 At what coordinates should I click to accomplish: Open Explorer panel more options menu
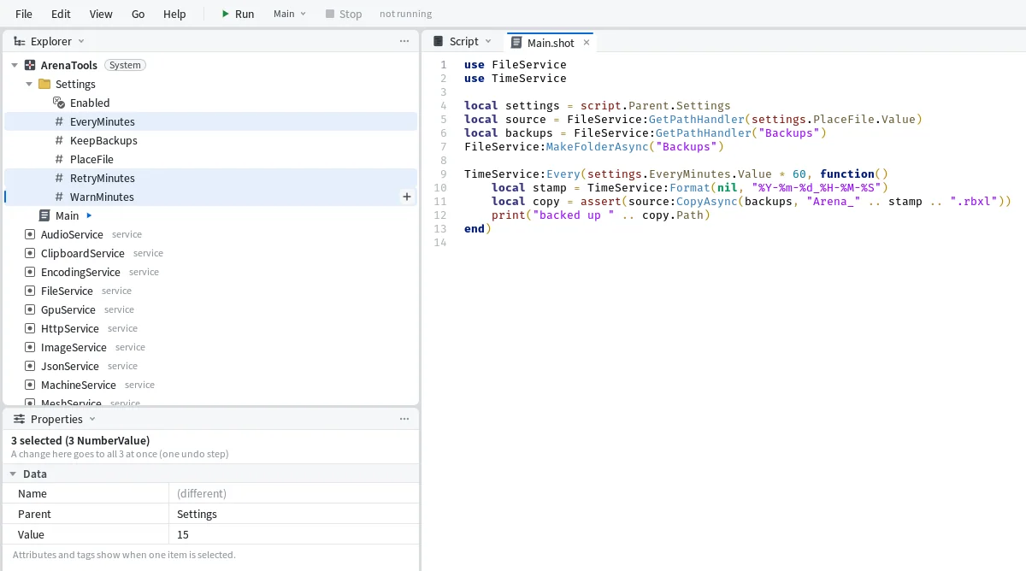coord(404,41)
